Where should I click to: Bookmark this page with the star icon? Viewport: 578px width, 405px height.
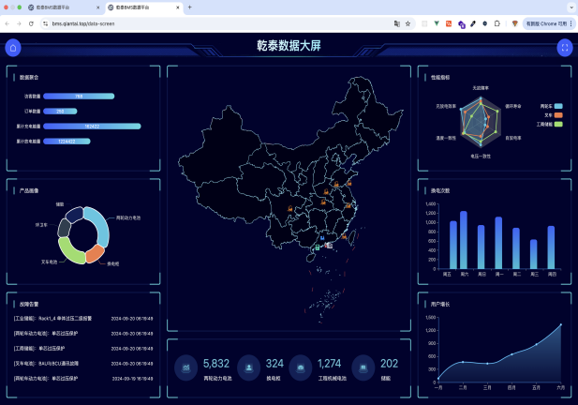coord(408,22)
